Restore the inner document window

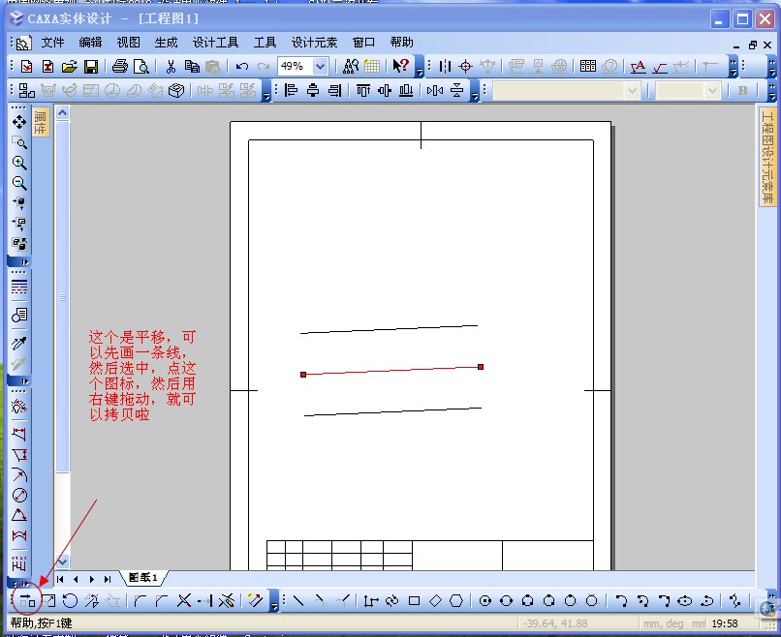[752, 45]
